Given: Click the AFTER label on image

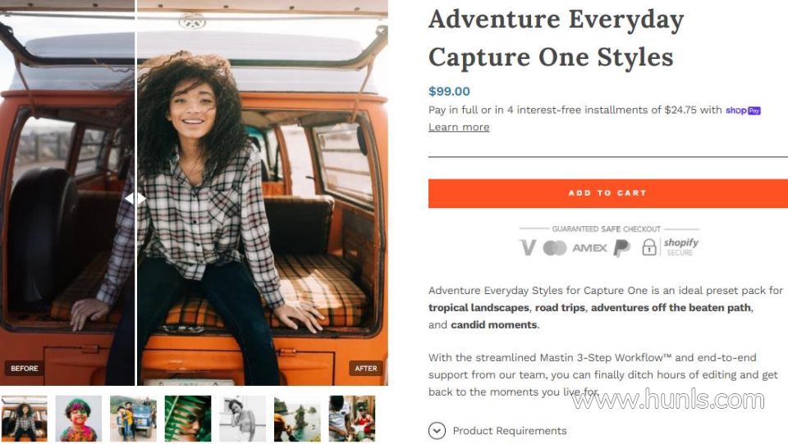Looking at the screenshot, I should pos(365,369).
